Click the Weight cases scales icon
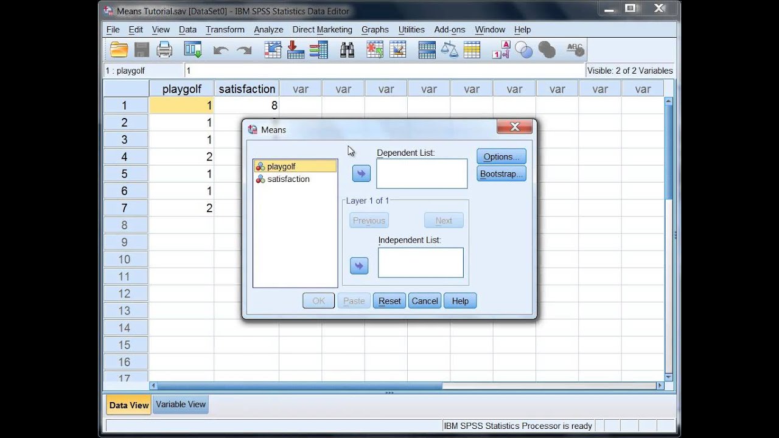The image size is (779, 438). point(450,50)
